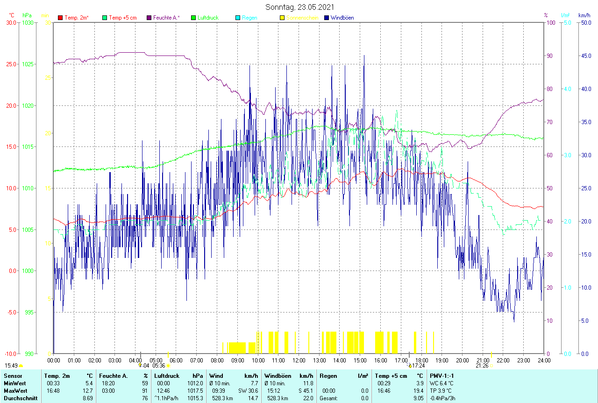Select the 'Sonnenschein' legend label
Viewport: 598px width, 403px height.
(x=302, y=18)
